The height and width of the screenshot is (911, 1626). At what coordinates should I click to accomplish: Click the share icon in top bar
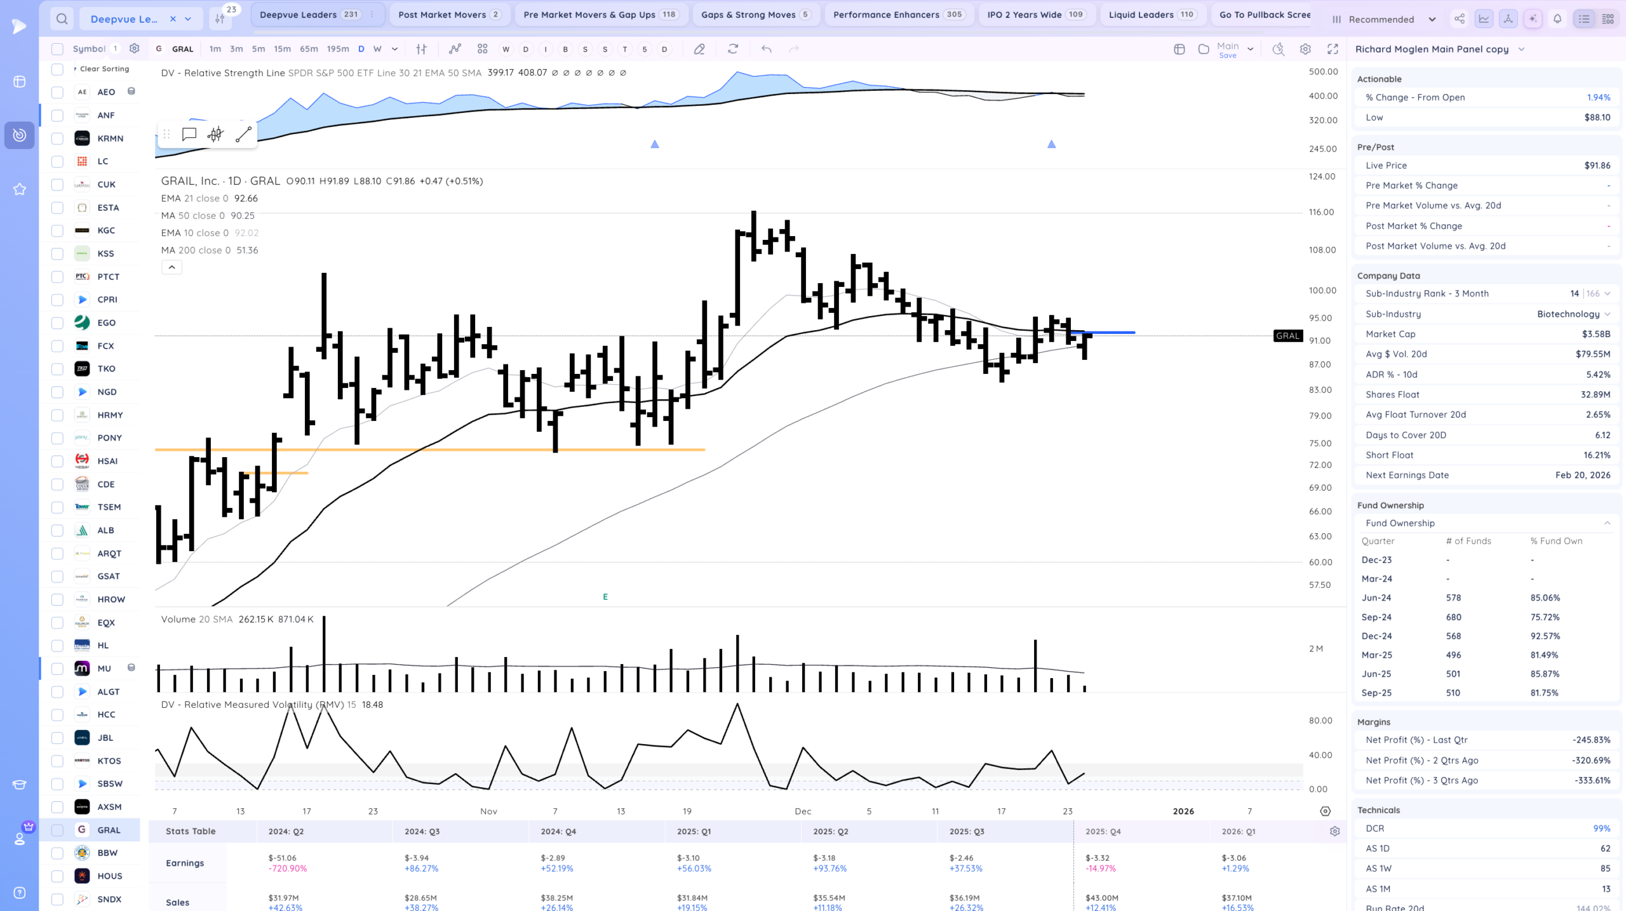[x=1459, y=19]
